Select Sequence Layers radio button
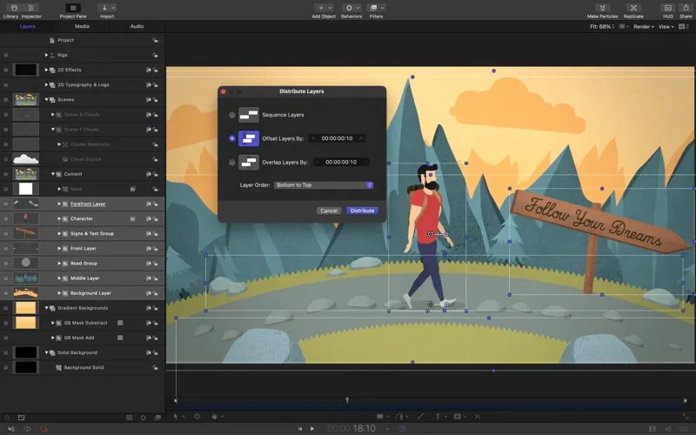This screenshot has height=435, width=696. [231, 115]
